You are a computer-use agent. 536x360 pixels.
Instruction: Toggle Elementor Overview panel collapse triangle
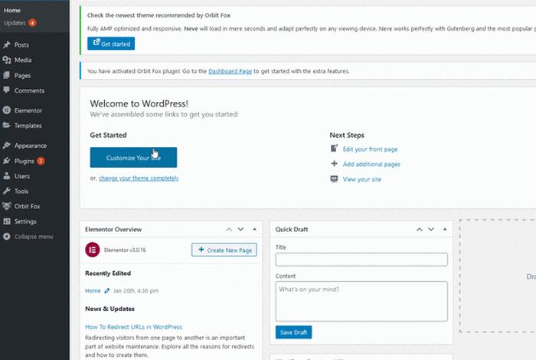point(254,229)
